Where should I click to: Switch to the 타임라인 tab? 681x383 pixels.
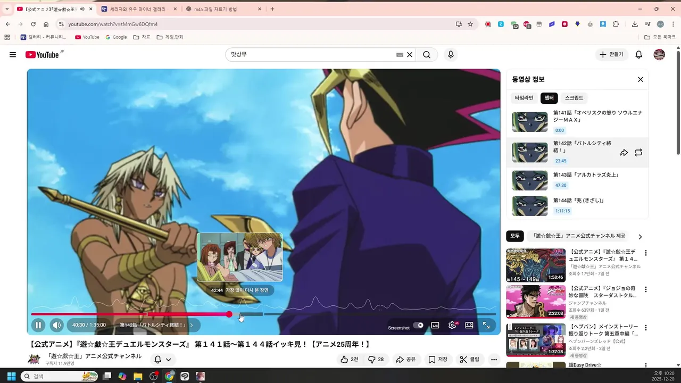click(x=524, y=98)
